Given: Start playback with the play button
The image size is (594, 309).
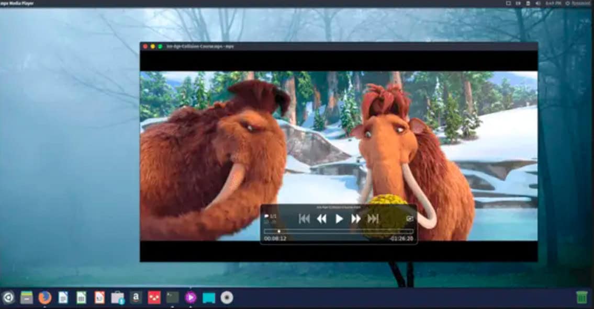Looking at the screenshot, I should 339,219.
